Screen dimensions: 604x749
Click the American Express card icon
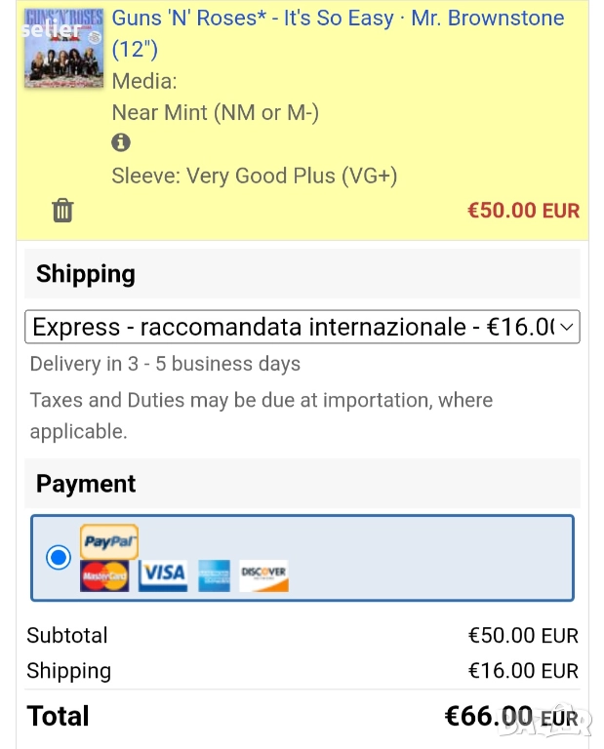pyautogui.click(x=215, y=575)
